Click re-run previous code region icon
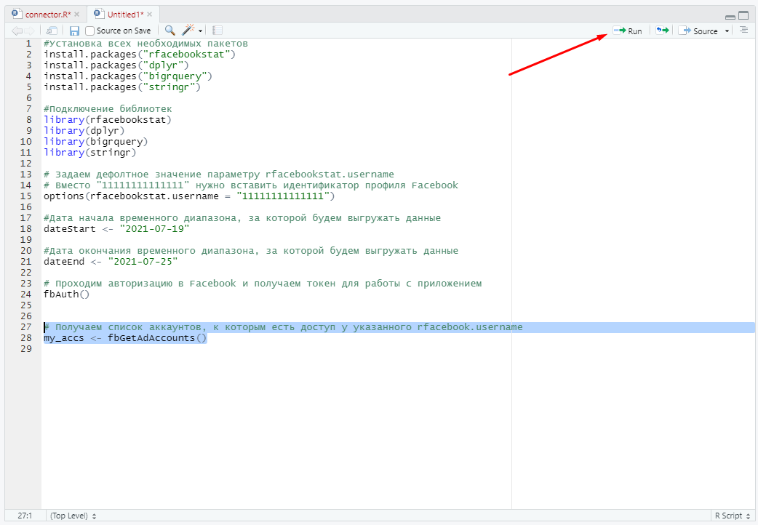 tap(662, 31)
